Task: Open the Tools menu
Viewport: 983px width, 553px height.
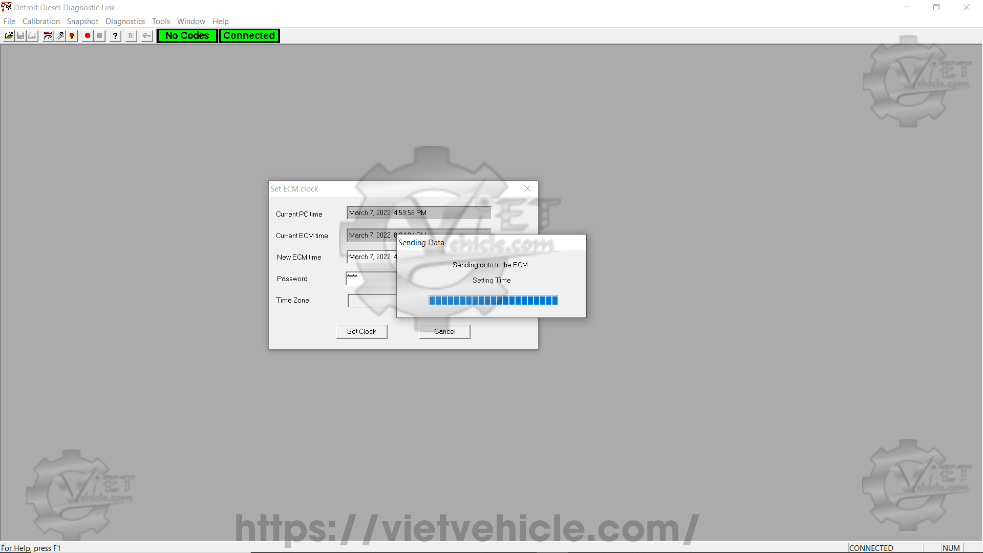Action: (x=161, y=22)
